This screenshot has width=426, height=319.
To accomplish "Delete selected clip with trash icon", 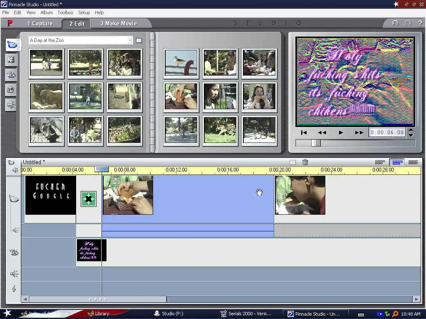I will [305, 162].
